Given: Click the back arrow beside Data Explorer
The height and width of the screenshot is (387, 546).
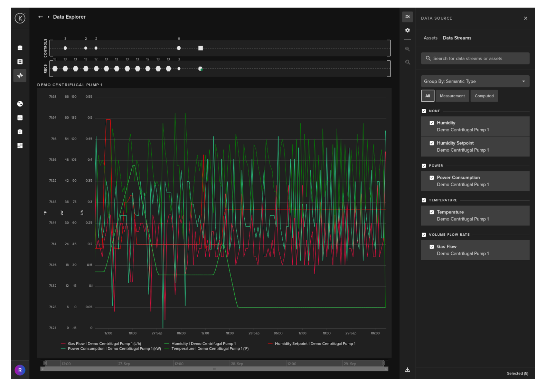Looking at the screenshot, I should pyautogui.click(x=40, y=17).
